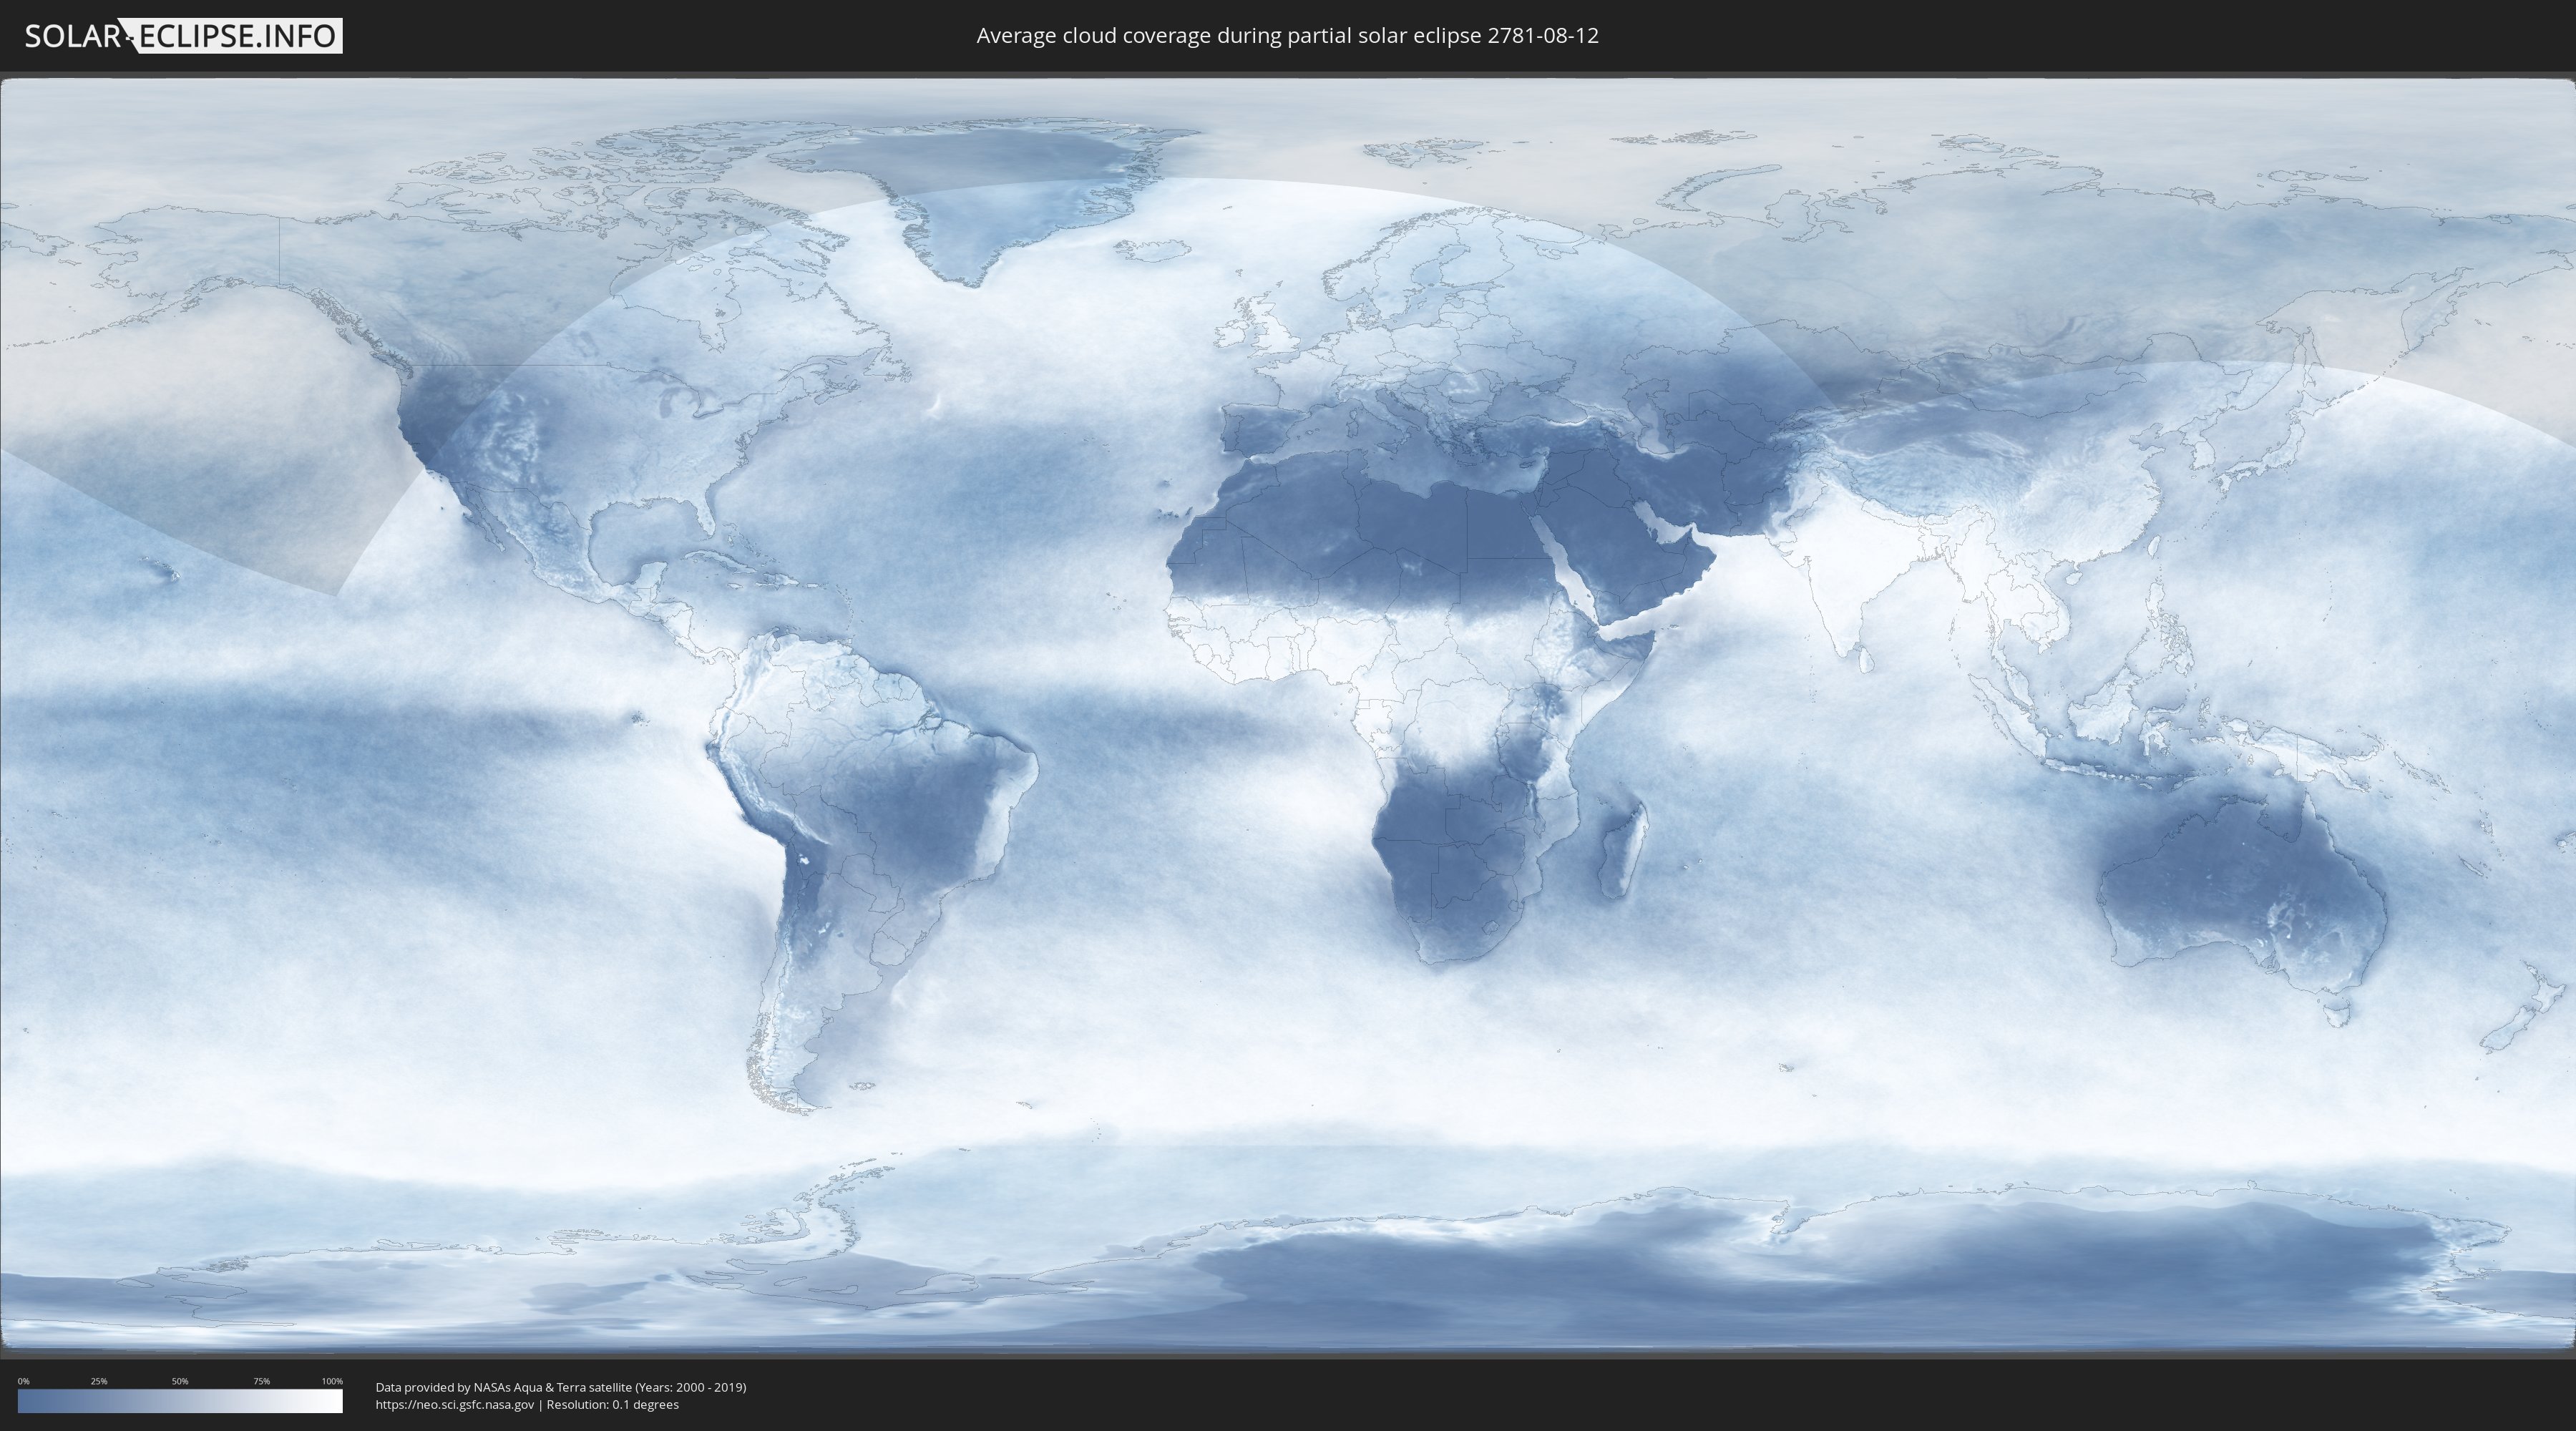Click the NASA Aqua & Terra data credit text

tap(561, 1387)
